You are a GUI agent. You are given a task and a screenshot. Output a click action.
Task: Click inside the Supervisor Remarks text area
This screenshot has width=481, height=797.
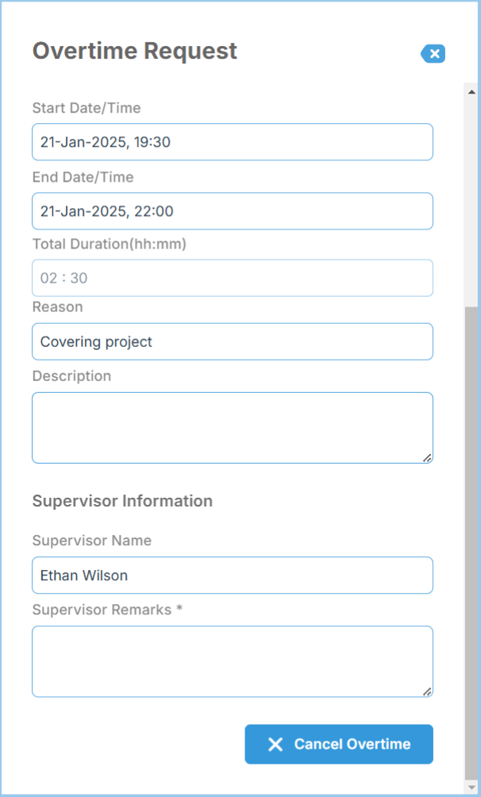[x=233, y=661]
